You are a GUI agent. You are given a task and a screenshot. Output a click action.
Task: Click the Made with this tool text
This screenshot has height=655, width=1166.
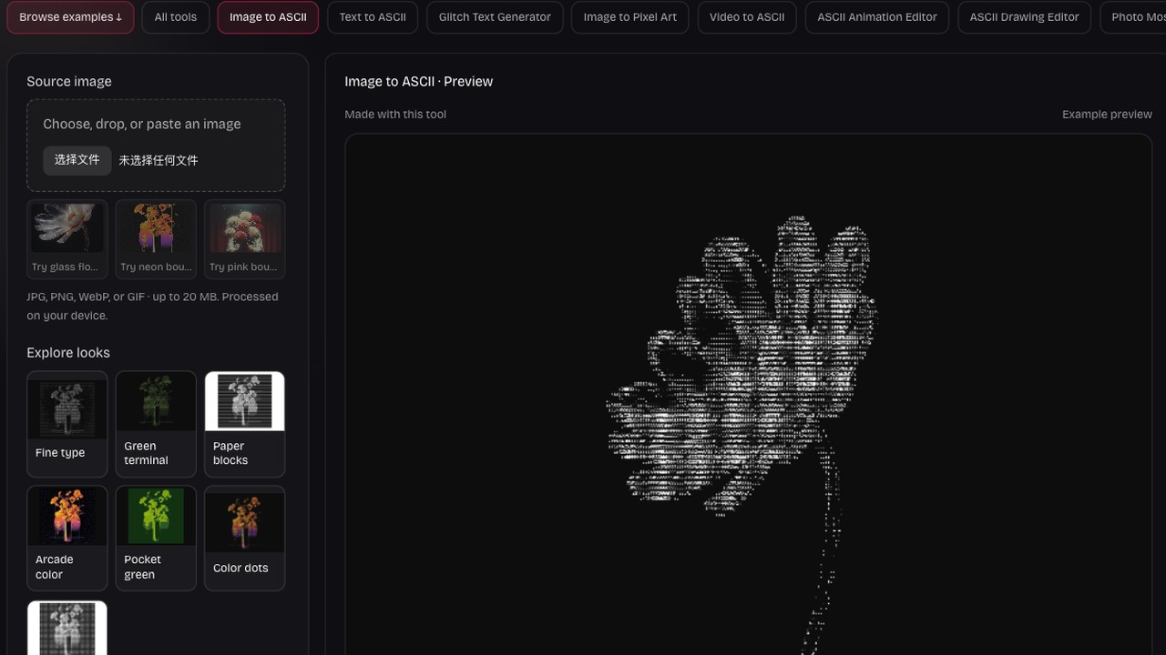point(395,115)
